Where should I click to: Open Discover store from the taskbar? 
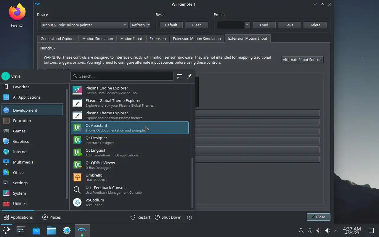coord(36,230)
